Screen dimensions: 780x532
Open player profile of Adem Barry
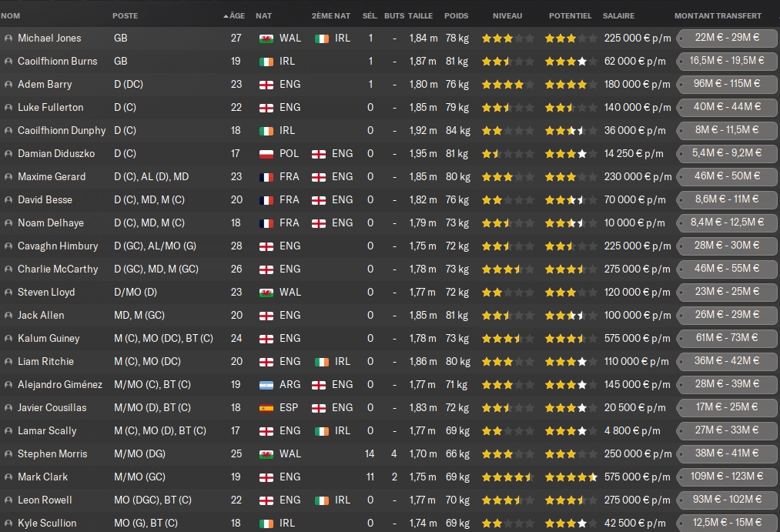tap(45, 85)
